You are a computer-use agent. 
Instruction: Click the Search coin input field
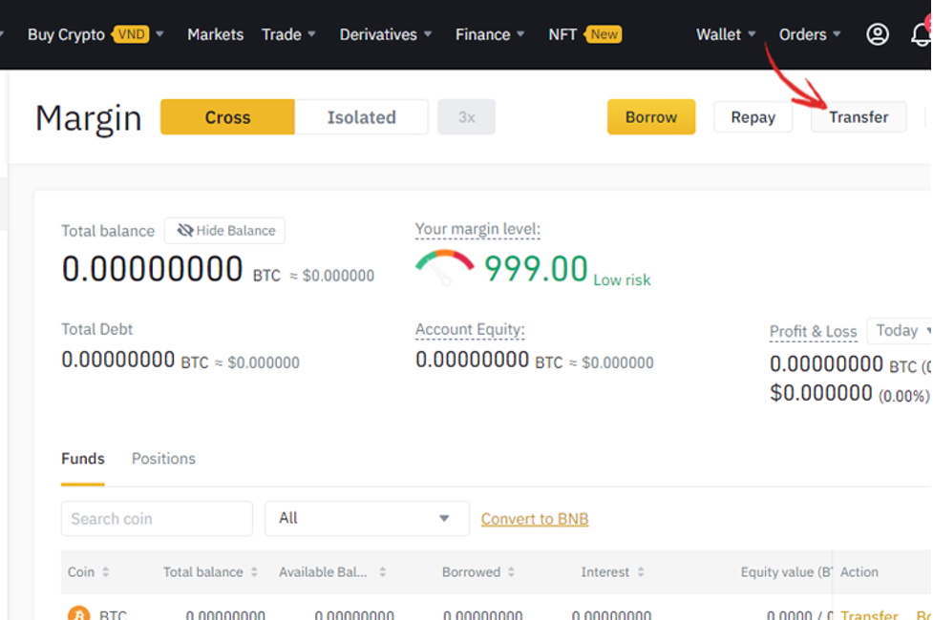tap(157, 518)
